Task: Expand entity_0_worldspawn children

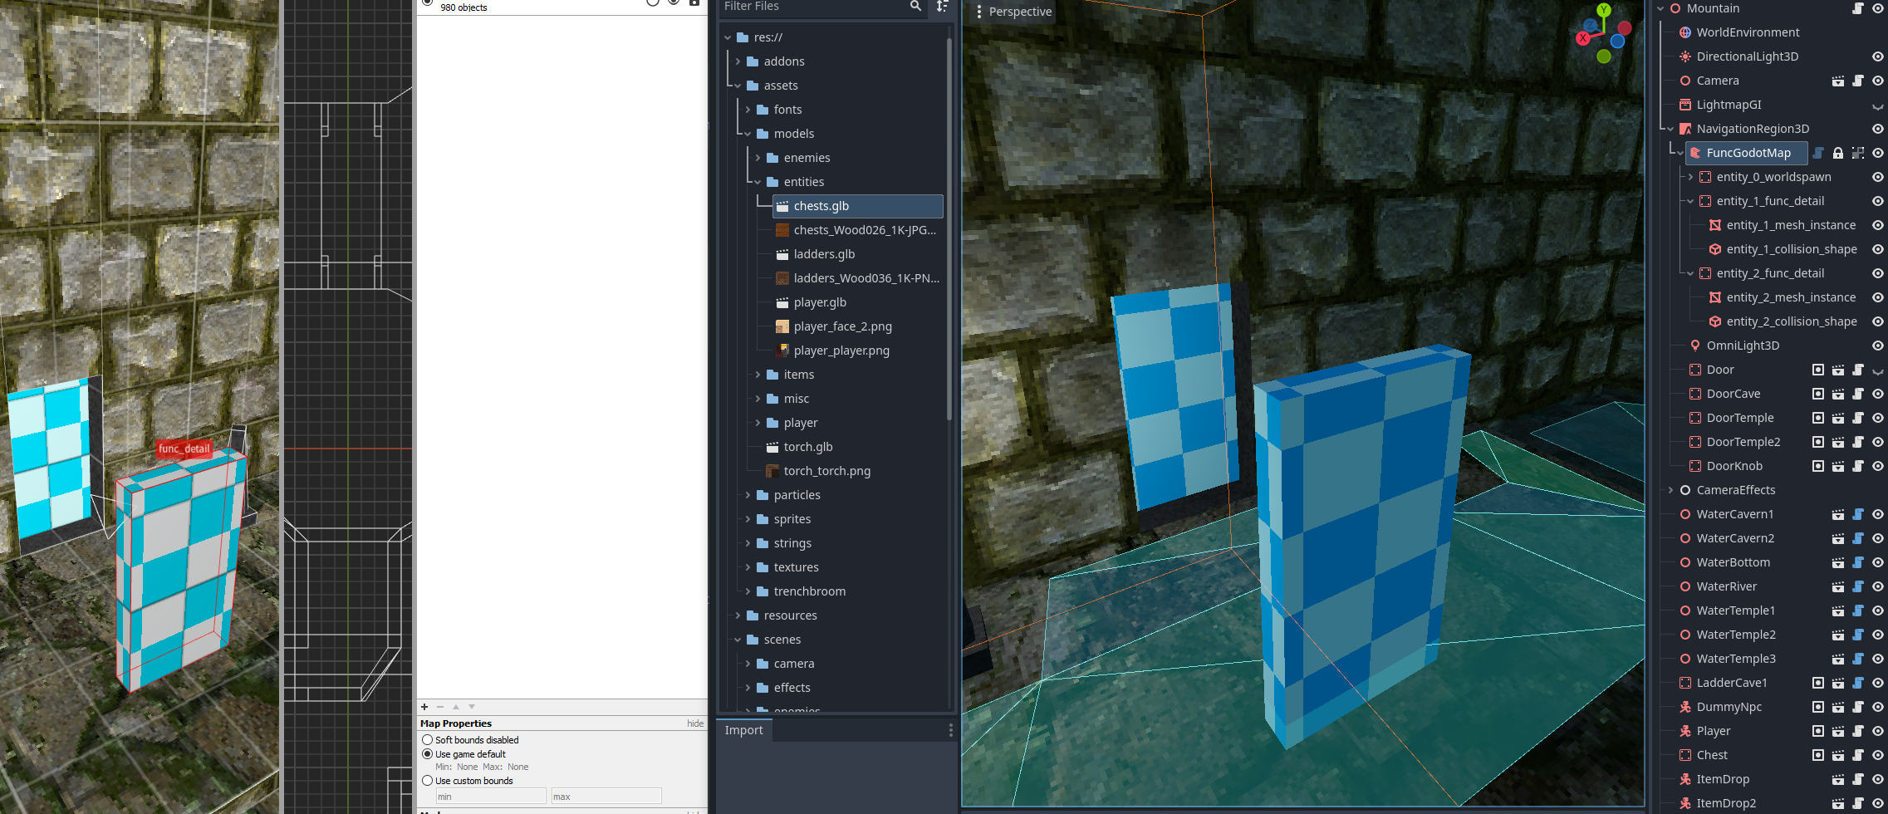Action: point(1690,177)
